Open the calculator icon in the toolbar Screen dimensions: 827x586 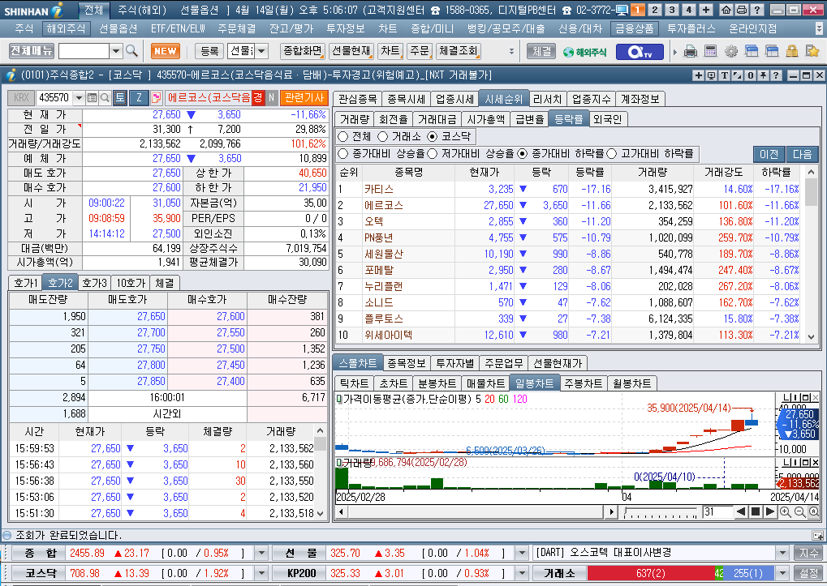tap(710, 51)
